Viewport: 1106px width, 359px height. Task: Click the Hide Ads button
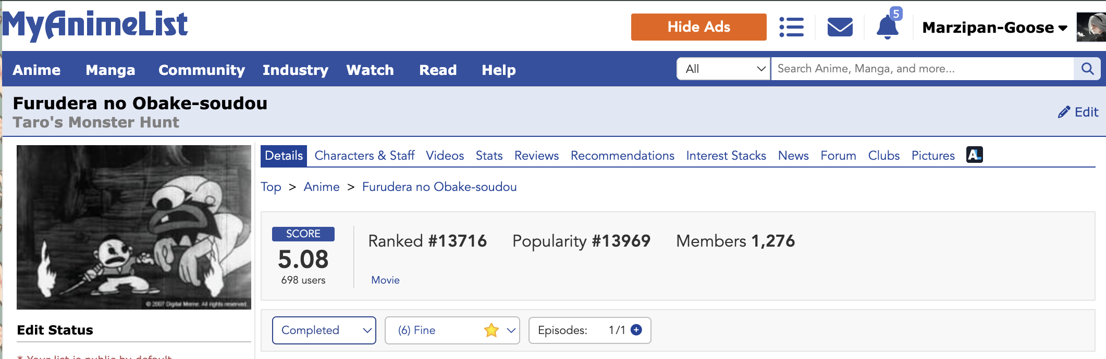point(698,27)
